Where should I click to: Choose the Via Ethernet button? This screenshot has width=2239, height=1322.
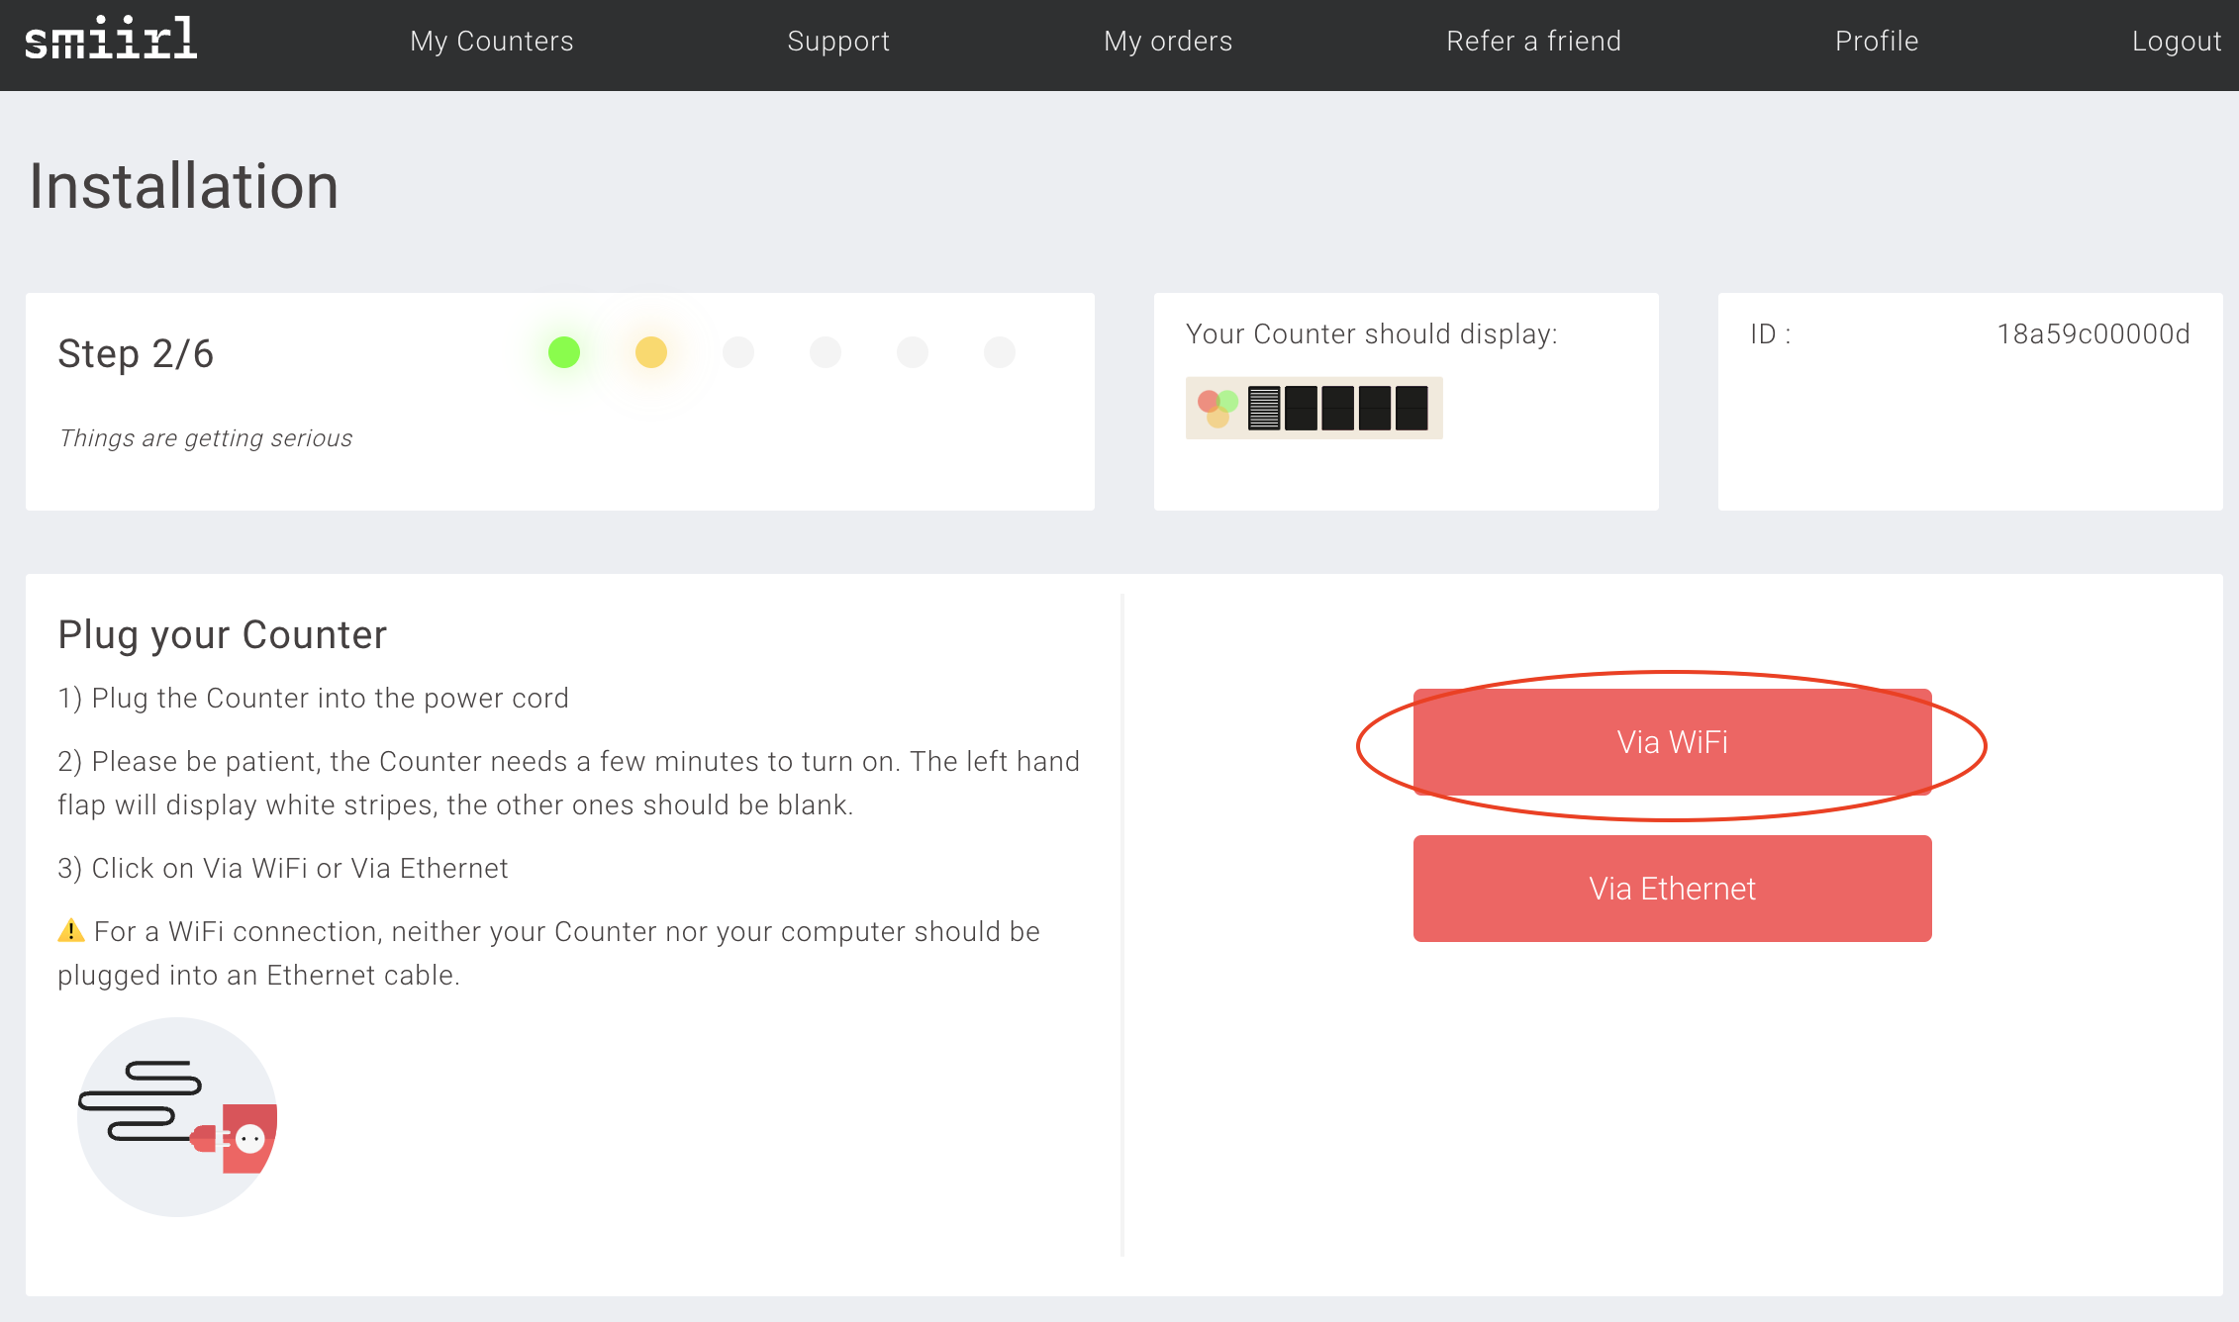click(1672, 889)
